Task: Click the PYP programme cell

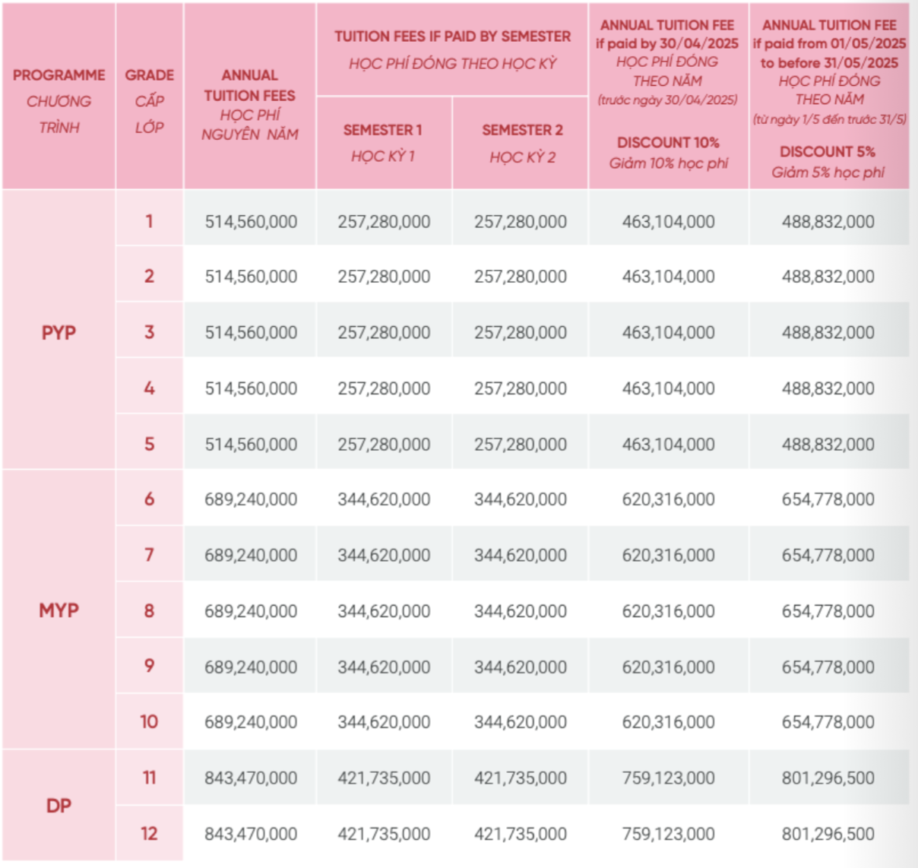Action: tap(59, 332)
